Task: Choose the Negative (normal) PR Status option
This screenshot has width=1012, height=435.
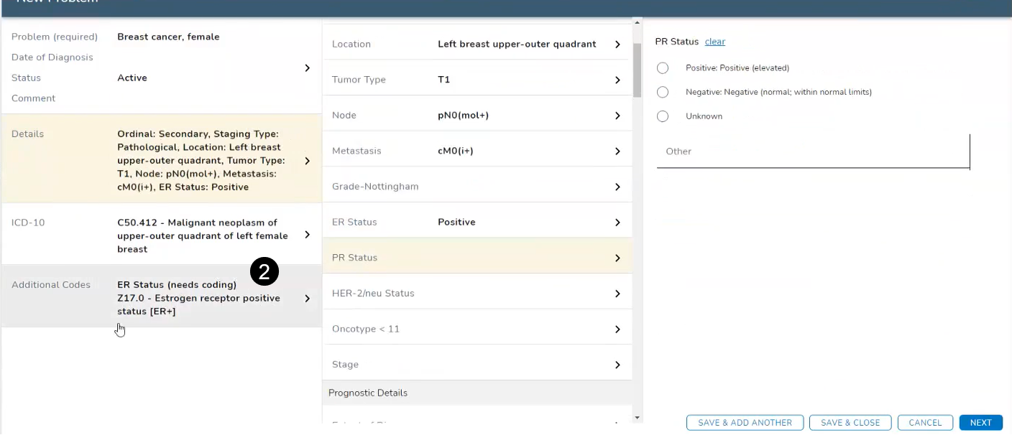Action: click(x=663, y=93)
